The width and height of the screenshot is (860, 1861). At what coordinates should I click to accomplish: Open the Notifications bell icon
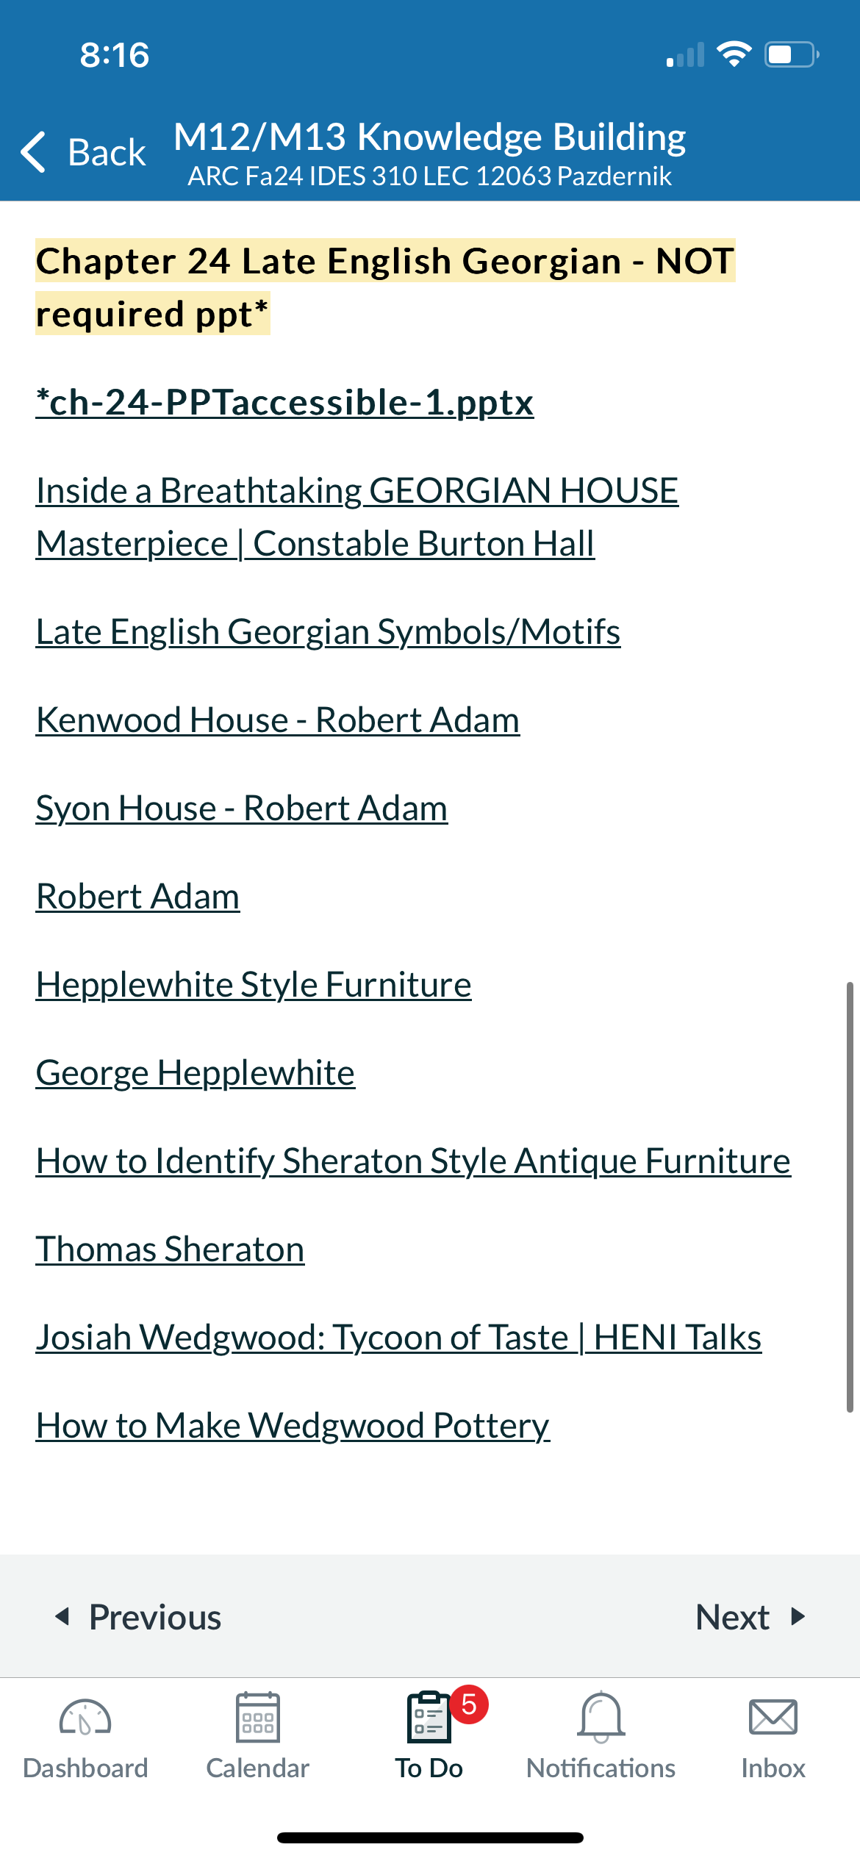click(x=601, y=1717)
